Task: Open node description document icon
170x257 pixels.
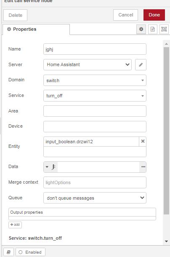Action: (x=152, y=29)
